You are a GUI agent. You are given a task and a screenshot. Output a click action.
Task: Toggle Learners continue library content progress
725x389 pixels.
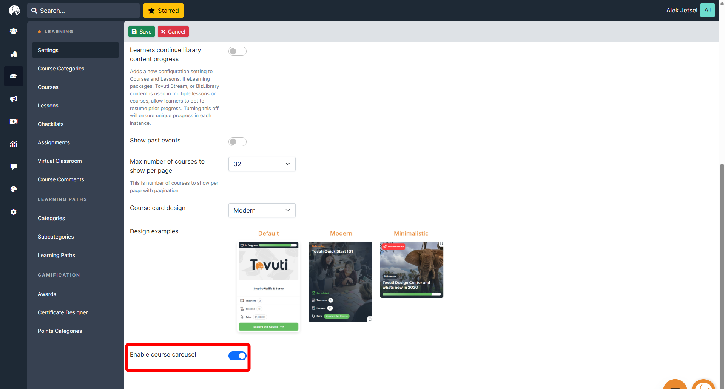pyautogui.click(x=237, y=51)
